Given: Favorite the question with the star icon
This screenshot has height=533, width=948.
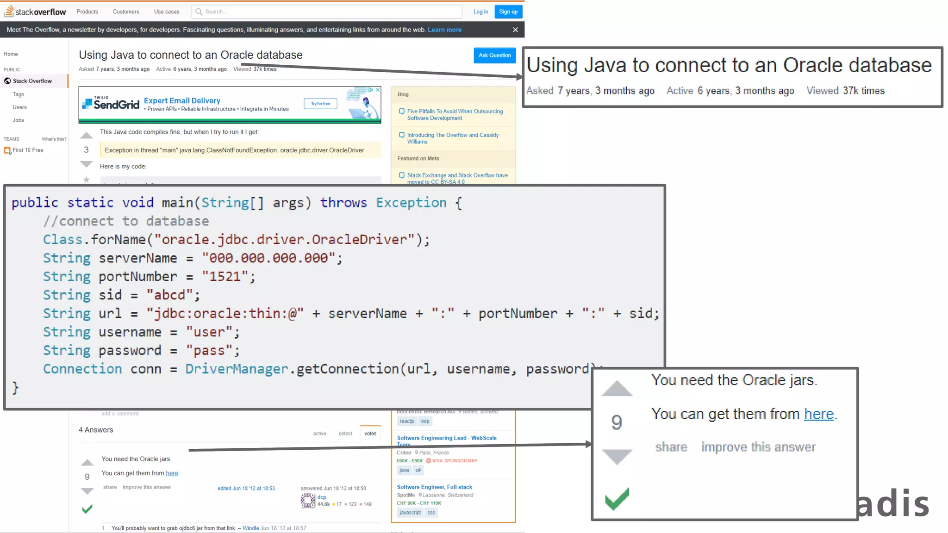Looking at the screenshot, I should (87, 180).
